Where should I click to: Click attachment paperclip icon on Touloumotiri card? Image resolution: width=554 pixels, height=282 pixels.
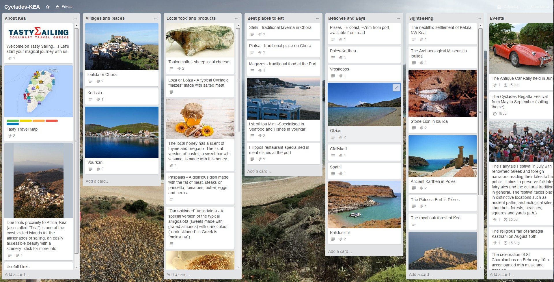coord(179,69)
